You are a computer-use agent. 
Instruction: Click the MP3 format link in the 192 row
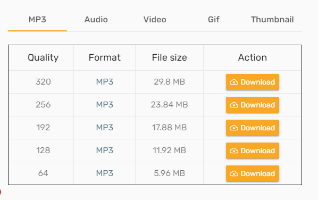[x=105, y=128]
